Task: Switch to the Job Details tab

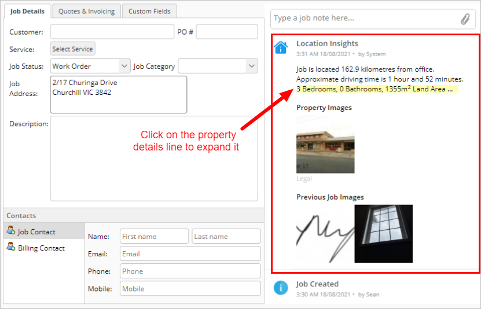Action: click(x=27, y=12)
